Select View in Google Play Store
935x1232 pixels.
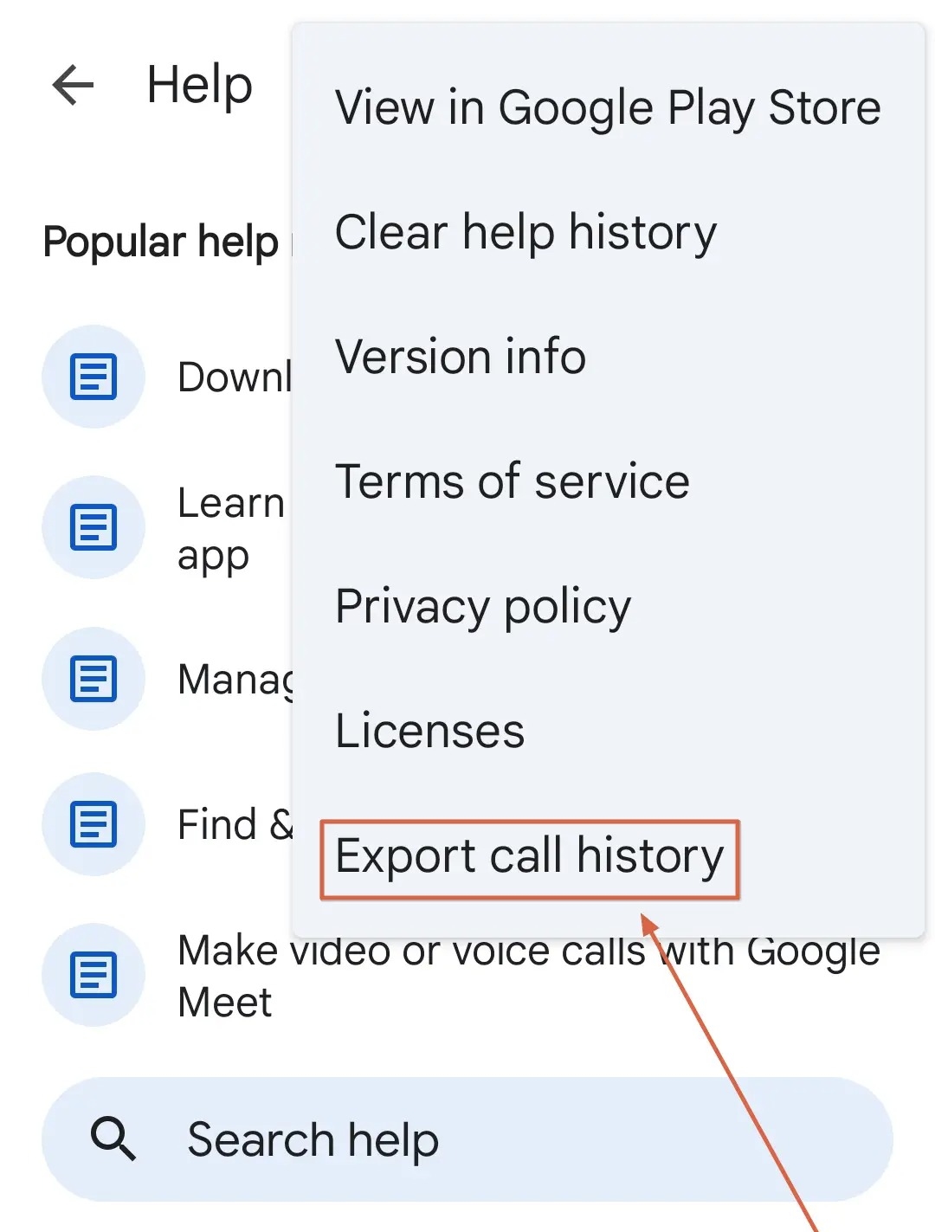click(x=607, y=107)
